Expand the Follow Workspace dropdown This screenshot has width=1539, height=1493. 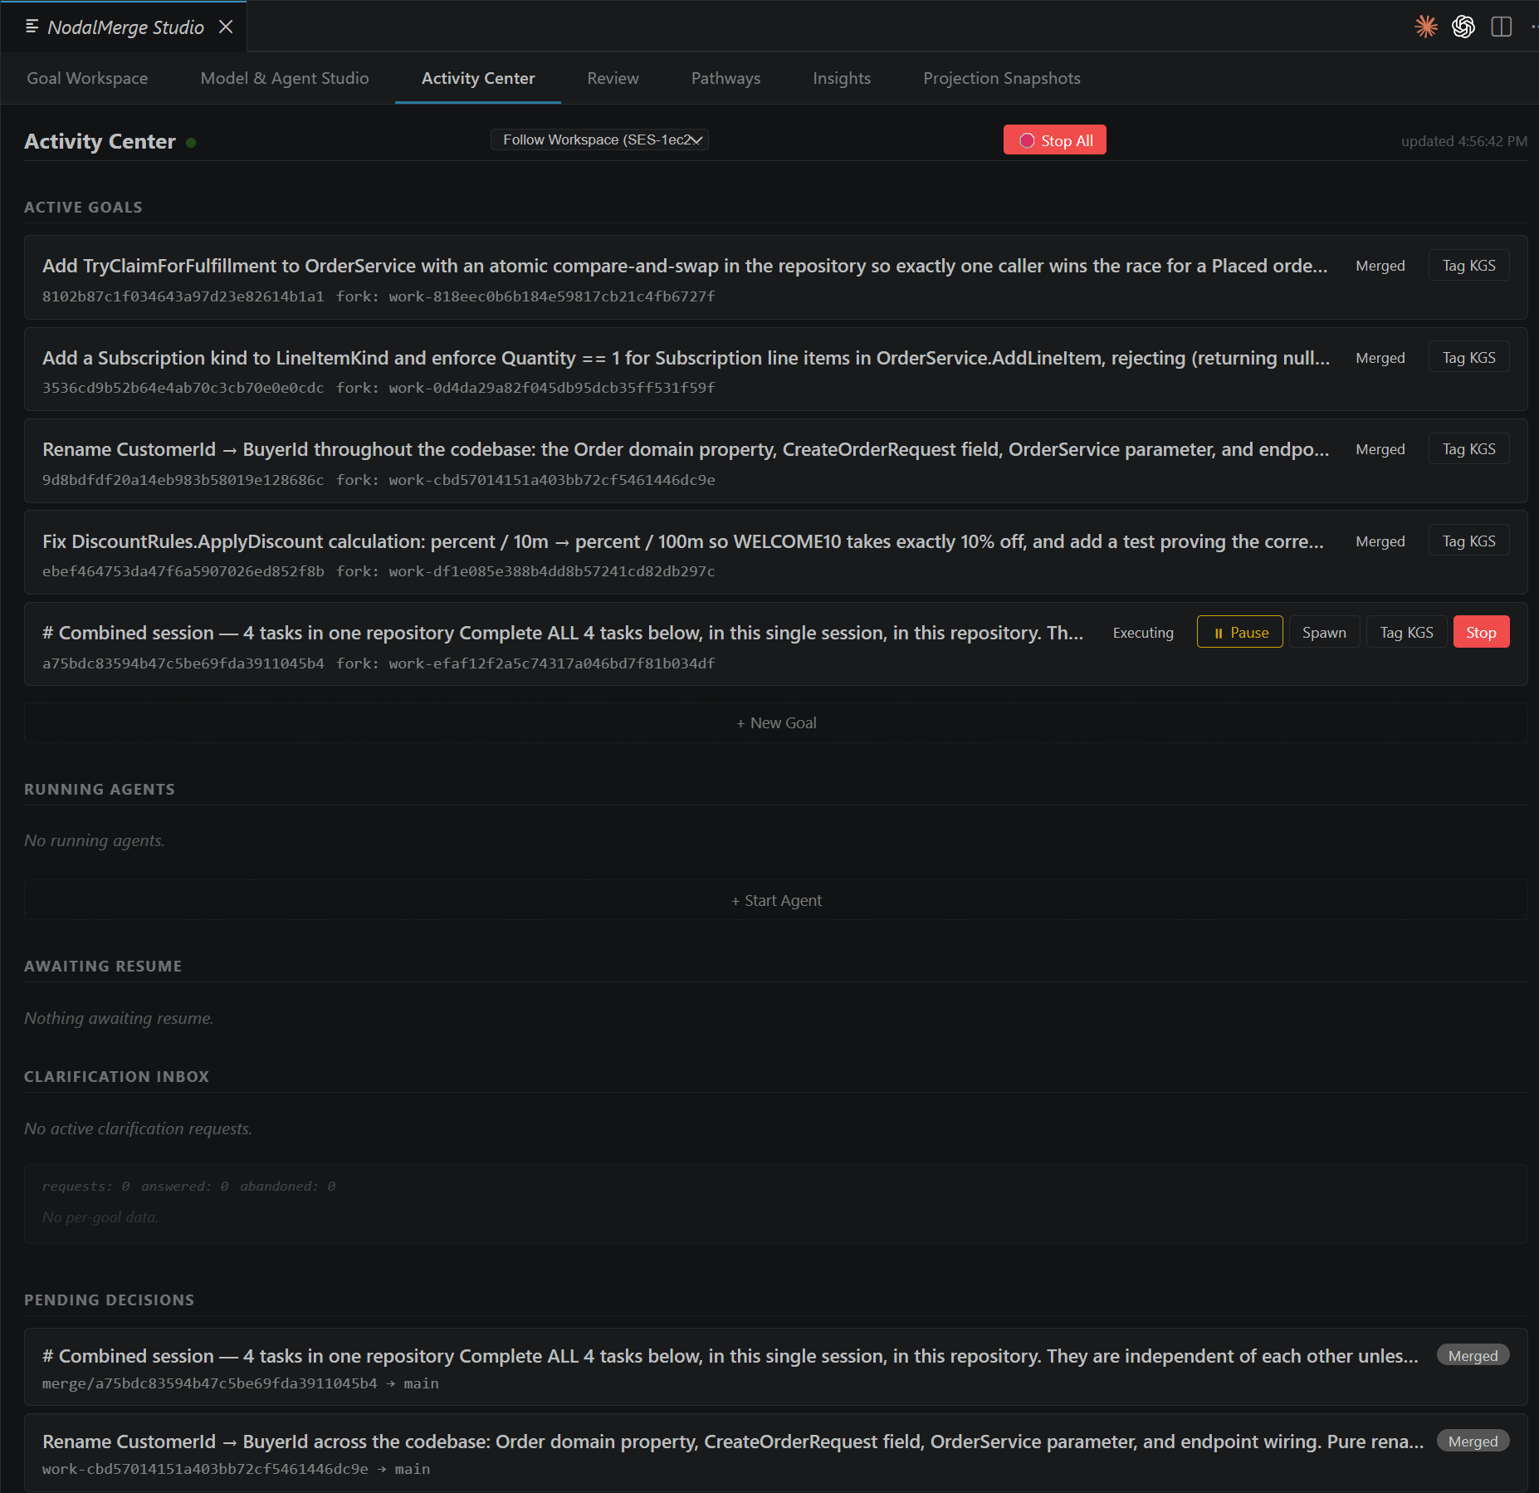[x=599, y=140]
